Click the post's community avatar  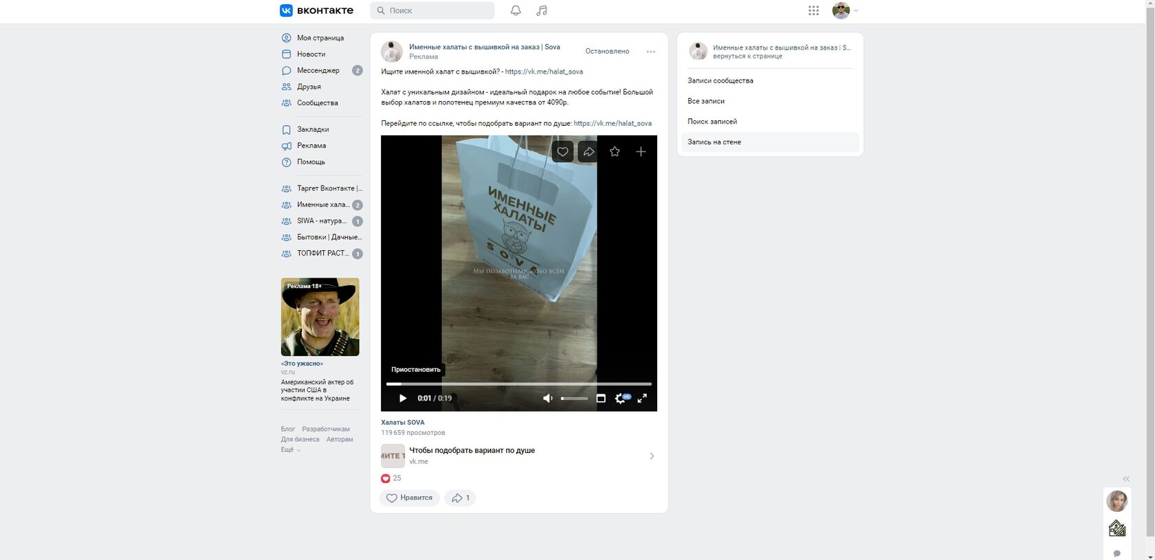(392, 52)
